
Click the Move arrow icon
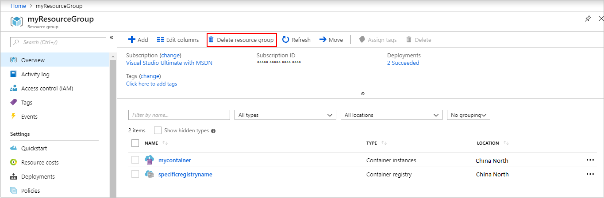pos(323,40)
